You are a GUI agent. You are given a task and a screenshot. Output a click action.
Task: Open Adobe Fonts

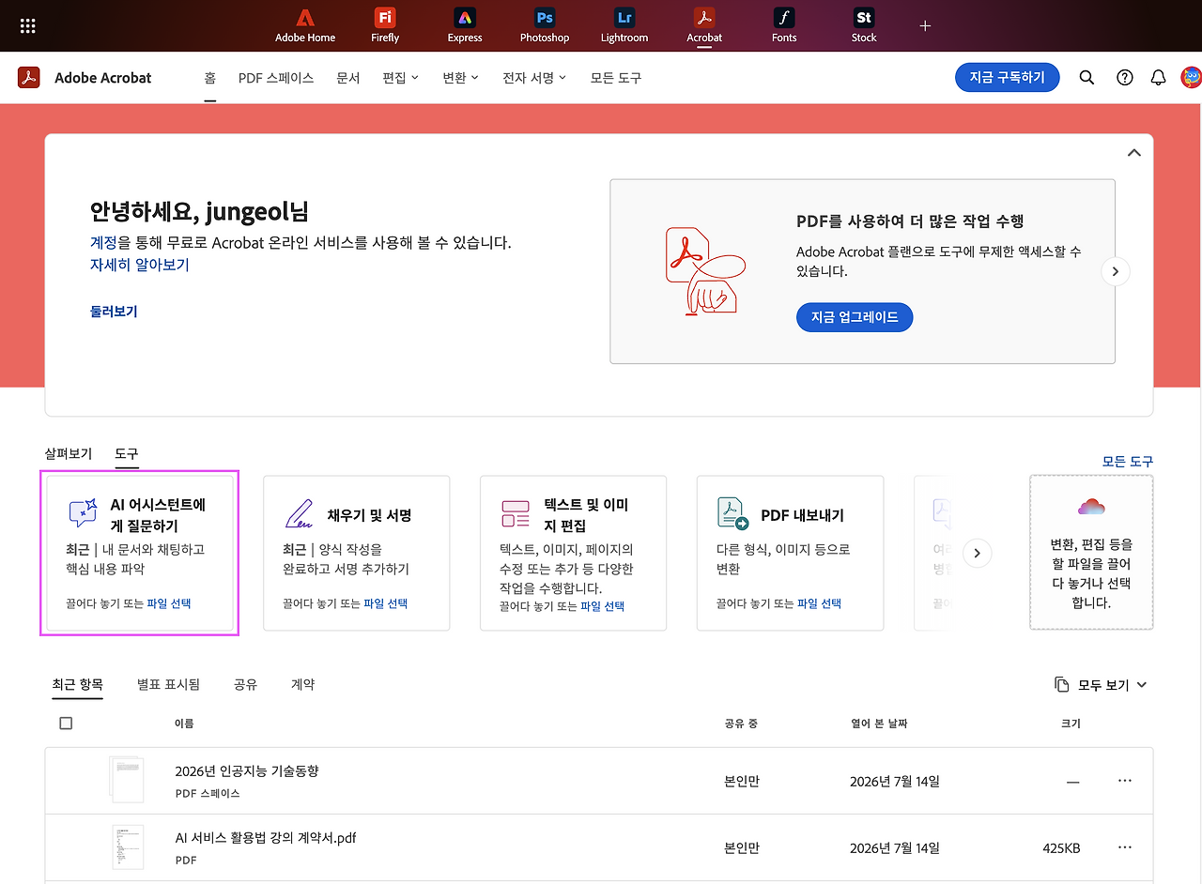784,25
